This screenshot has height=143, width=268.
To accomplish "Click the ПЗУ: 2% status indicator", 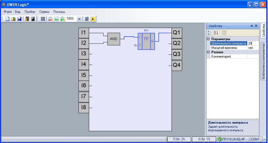I will click(x=179, y=139).
